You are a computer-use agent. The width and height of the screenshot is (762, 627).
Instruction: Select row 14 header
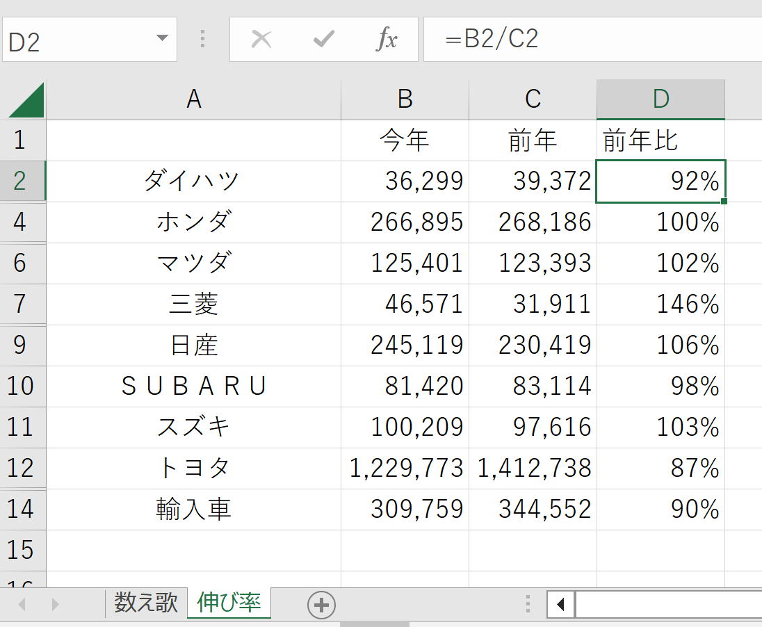23,510
